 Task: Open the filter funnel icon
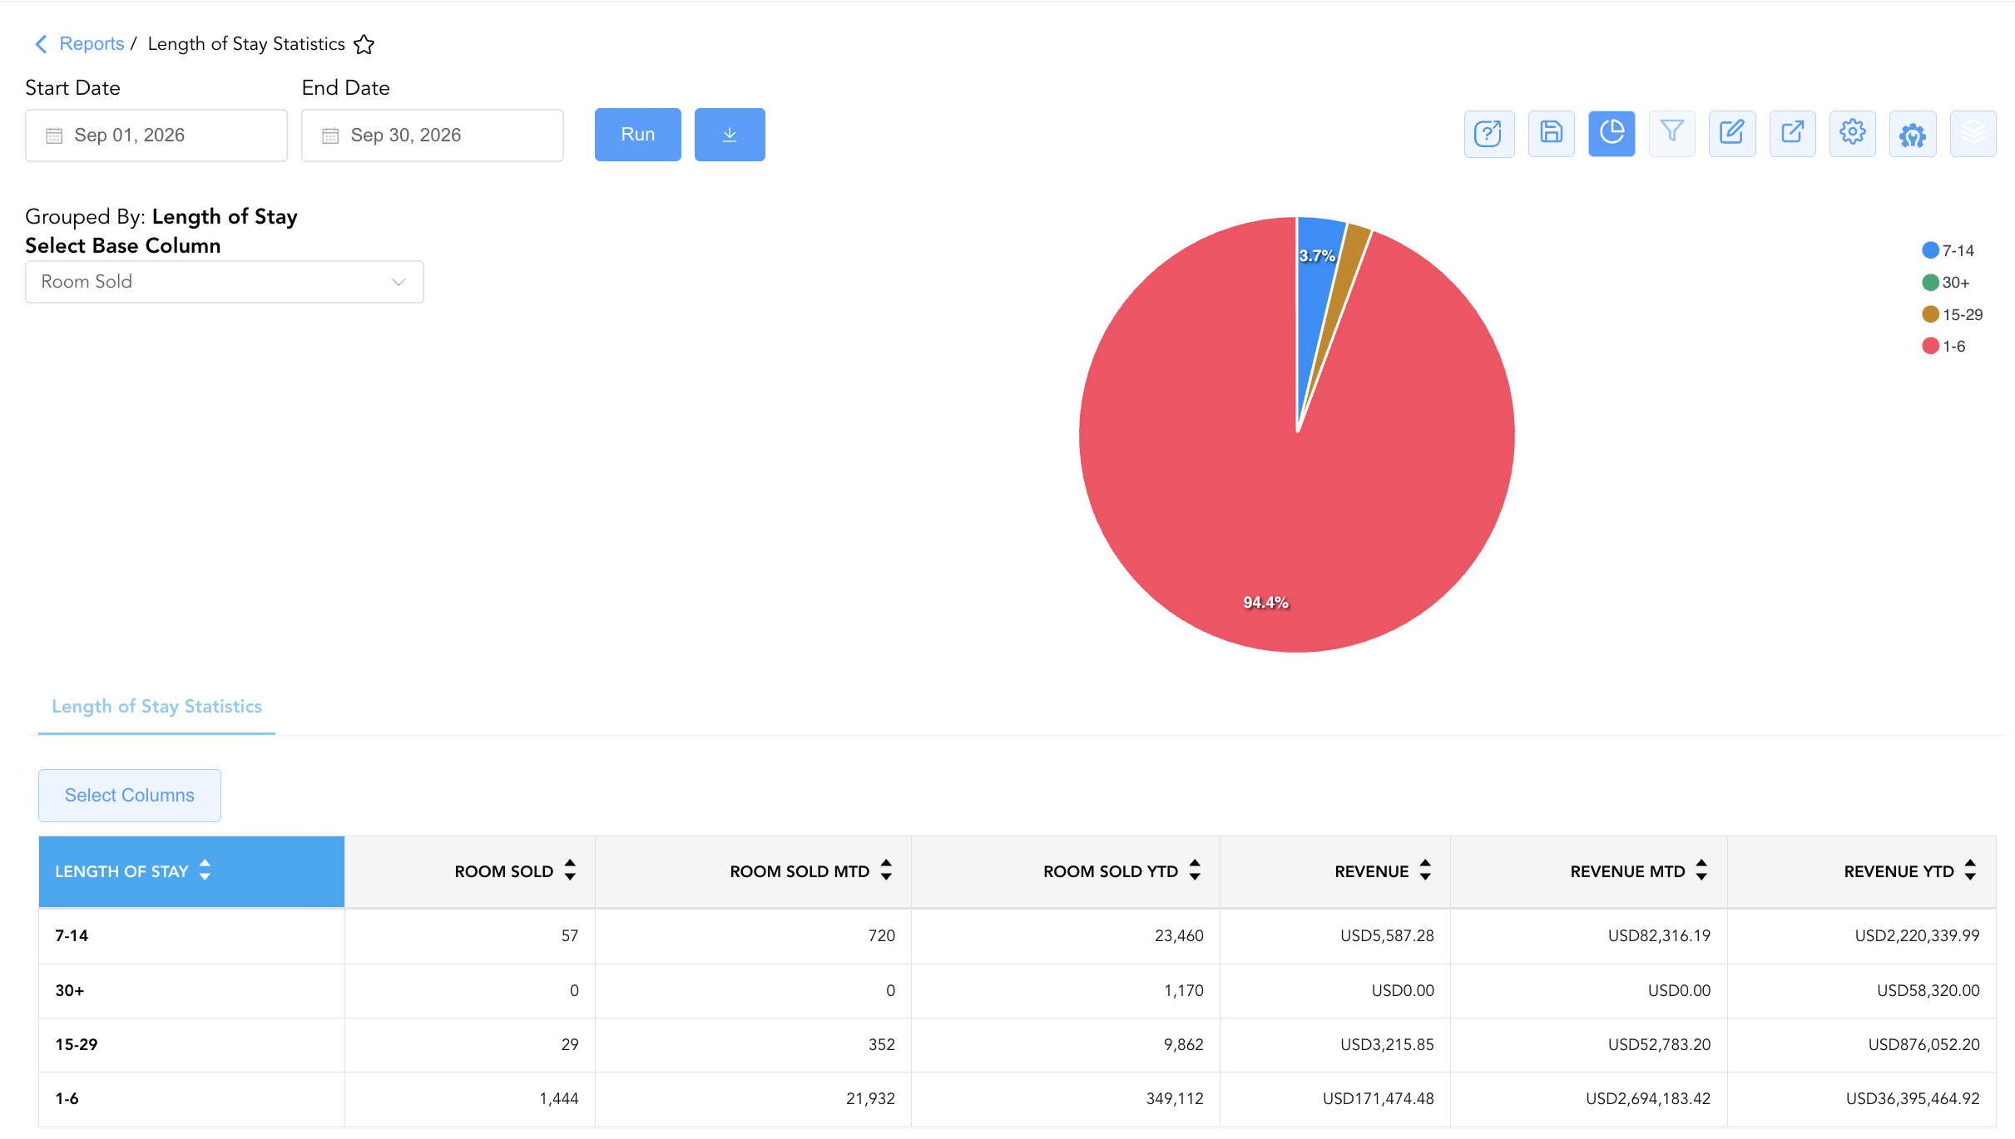(1671, 134)
